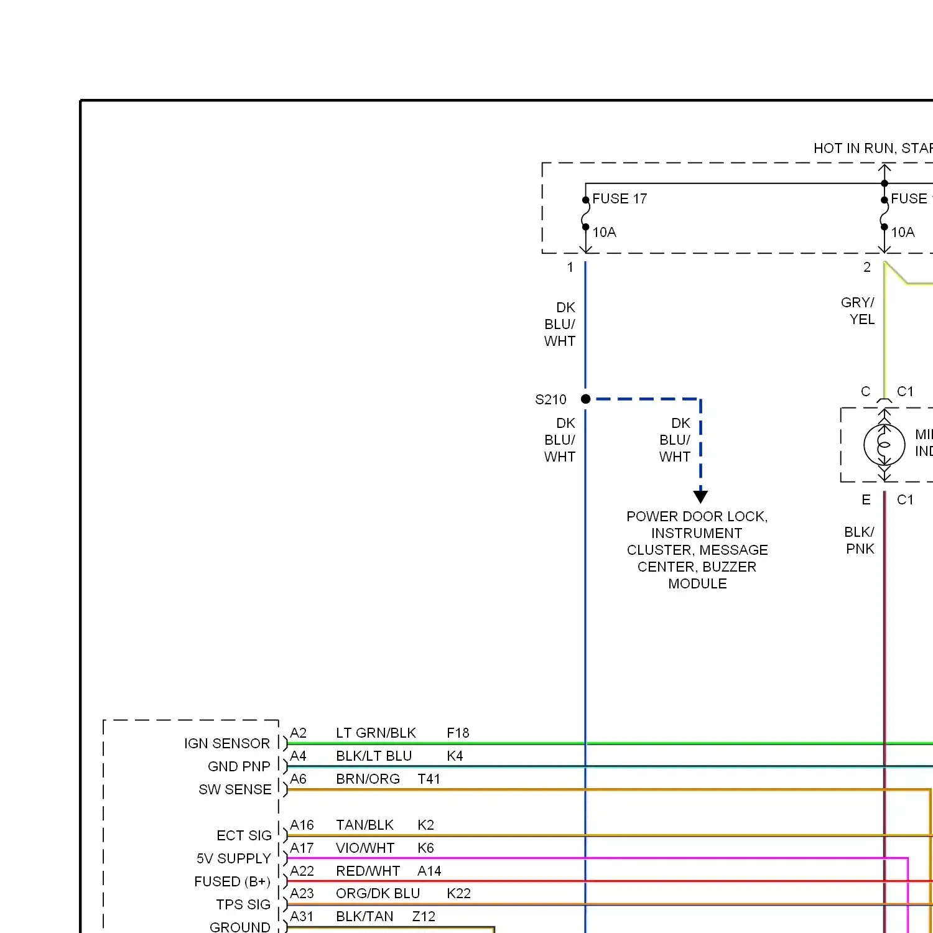This screenshot has width=933, height=933.
Task: Click the E terminal label below the lamp
Action: coord(866,499)
